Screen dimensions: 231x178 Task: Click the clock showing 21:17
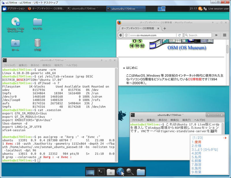[x=193, y=9]
